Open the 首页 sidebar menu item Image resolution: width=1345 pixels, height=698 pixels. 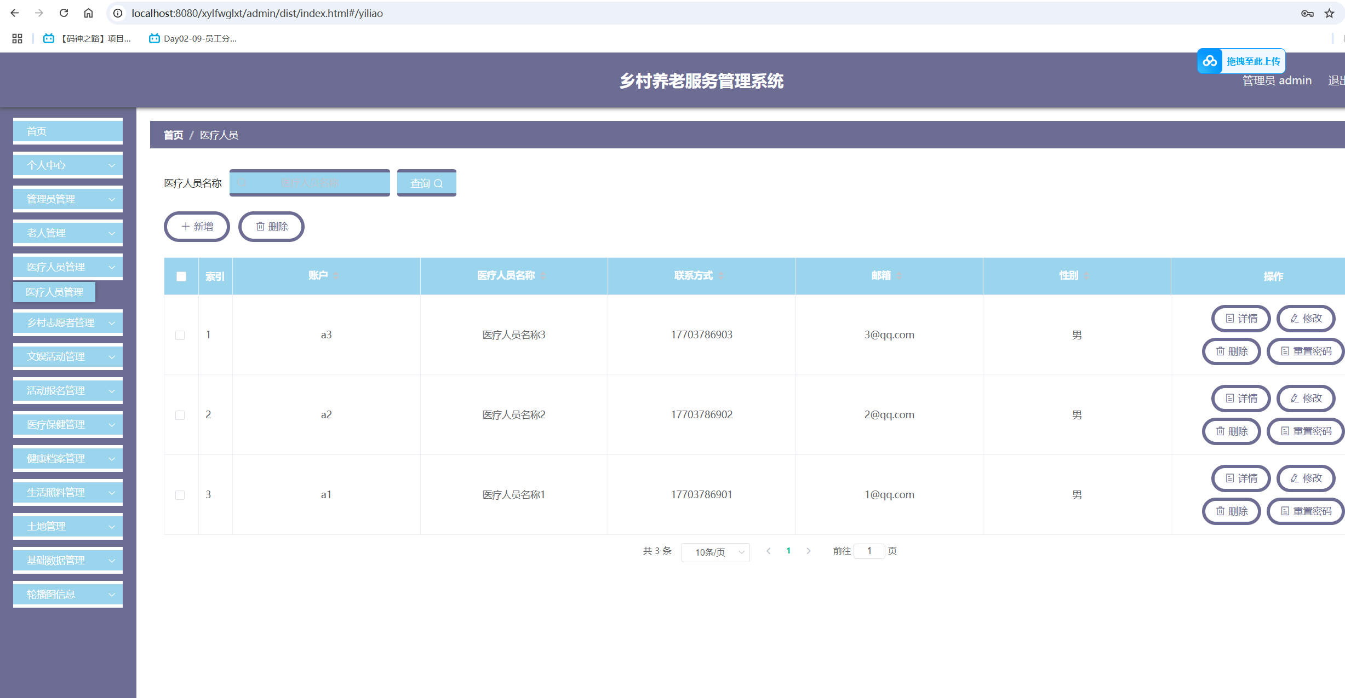pos(68,131)
